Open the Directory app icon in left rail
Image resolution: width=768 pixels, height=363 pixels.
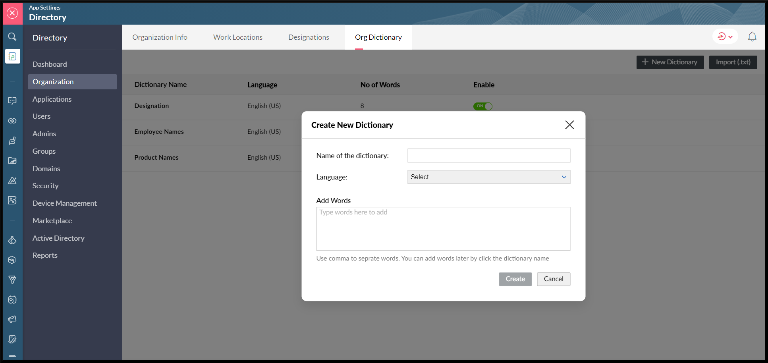12,56
